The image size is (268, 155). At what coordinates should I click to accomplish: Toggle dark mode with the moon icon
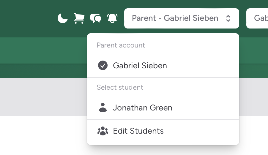[x=63, y=18]
